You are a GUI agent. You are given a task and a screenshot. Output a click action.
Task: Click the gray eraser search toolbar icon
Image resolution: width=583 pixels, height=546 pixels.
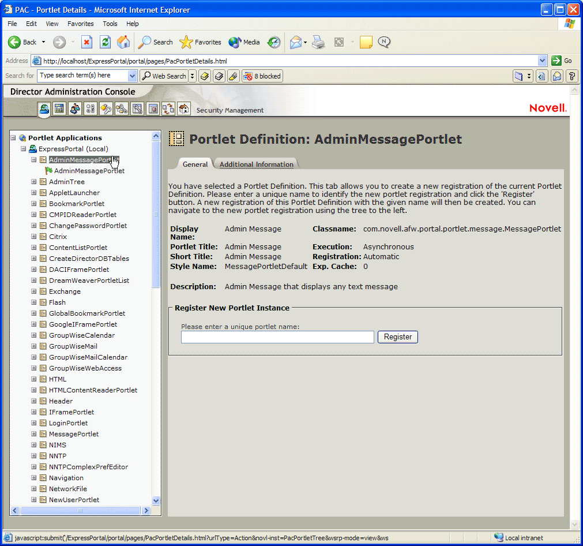(x=219, y=76)
